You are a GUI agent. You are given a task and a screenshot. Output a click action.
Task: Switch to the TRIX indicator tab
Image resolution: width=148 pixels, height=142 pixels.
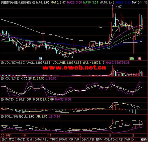pyautogui.click(x=53, y=139)
